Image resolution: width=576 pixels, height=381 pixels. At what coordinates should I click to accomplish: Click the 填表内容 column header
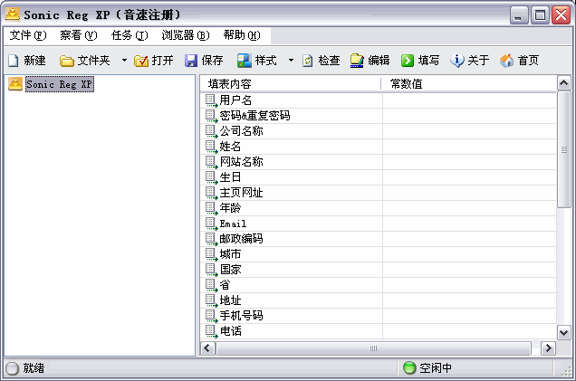point(290,84)
